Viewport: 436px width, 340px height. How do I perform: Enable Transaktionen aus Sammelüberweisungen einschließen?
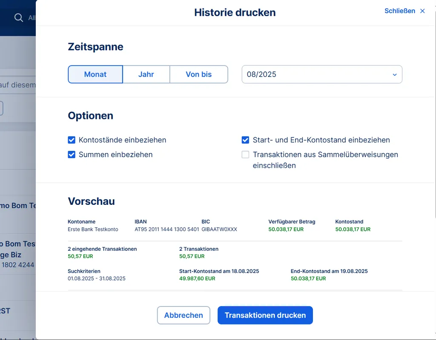(245, 155)
